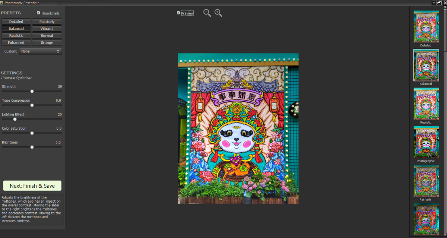Click the Color Saturation slider handle
447x238 pixels.
tap(32, 133)
